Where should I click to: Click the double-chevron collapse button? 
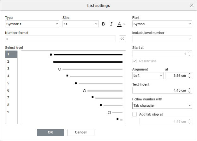pyautogui.click(x=122, y=39)
